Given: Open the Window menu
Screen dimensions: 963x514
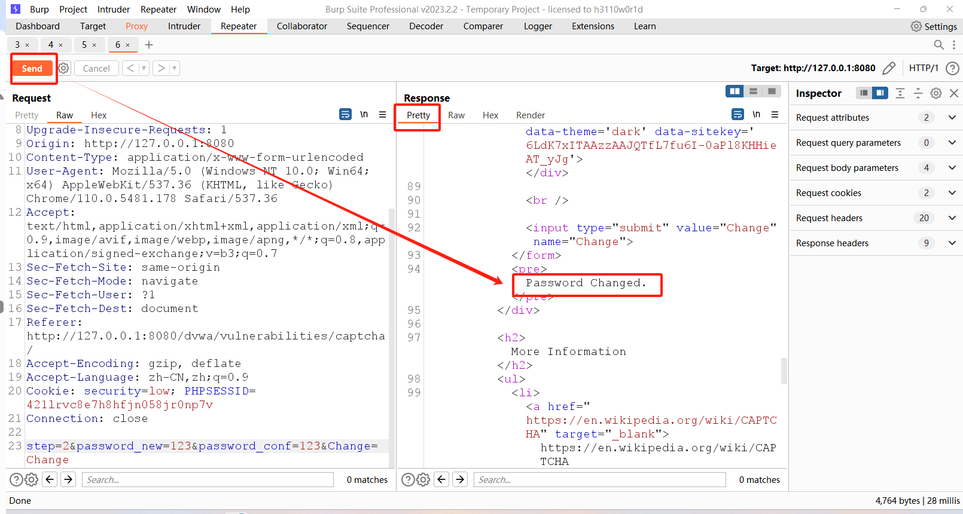Looking at the screenshot, I should 204,9.
